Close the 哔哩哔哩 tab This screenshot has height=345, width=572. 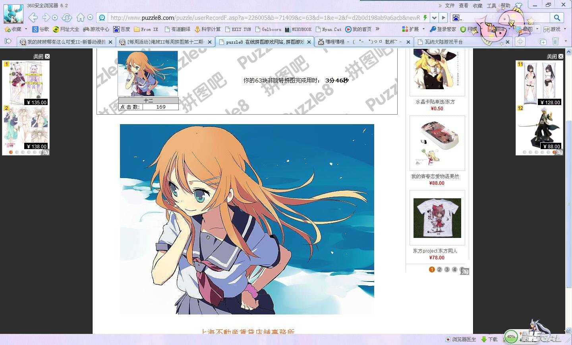[408, 42]
